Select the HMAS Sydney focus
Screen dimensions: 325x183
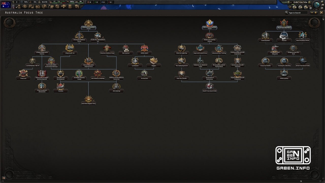[284, 75]
